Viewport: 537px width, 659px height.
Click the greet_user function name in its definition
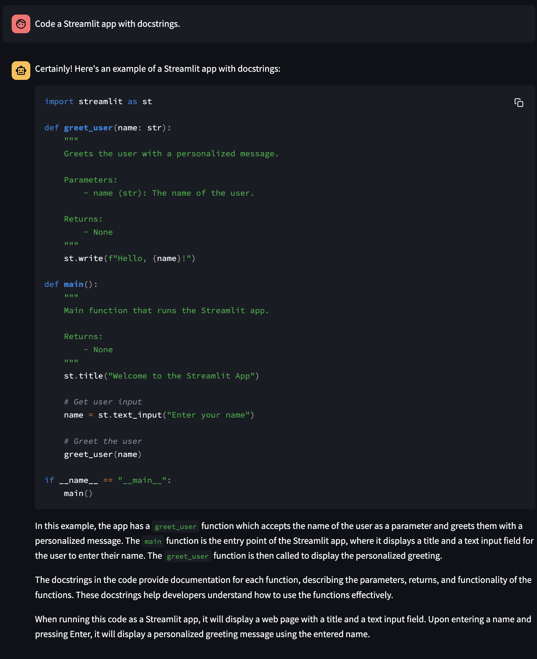click(88, 128)
